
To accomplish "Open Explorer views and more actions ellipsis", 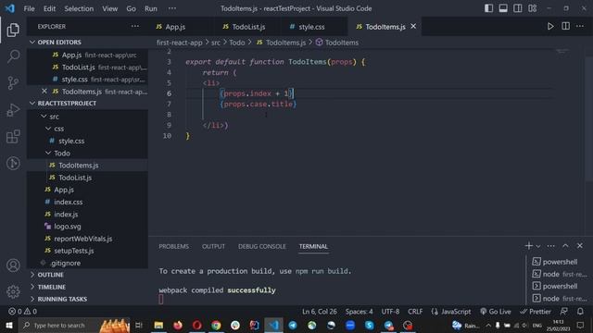I will click(x=135, y=27).
